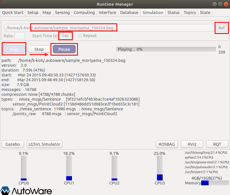Select the Computing tab
Viewport: 230px width, 195px height.
click(x=84, y=13)
